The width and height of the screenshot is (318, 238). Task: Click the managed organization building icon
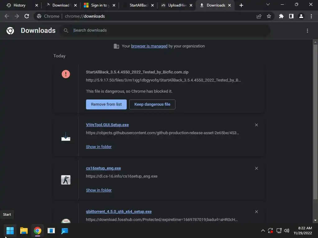click(x=116, y=46)
